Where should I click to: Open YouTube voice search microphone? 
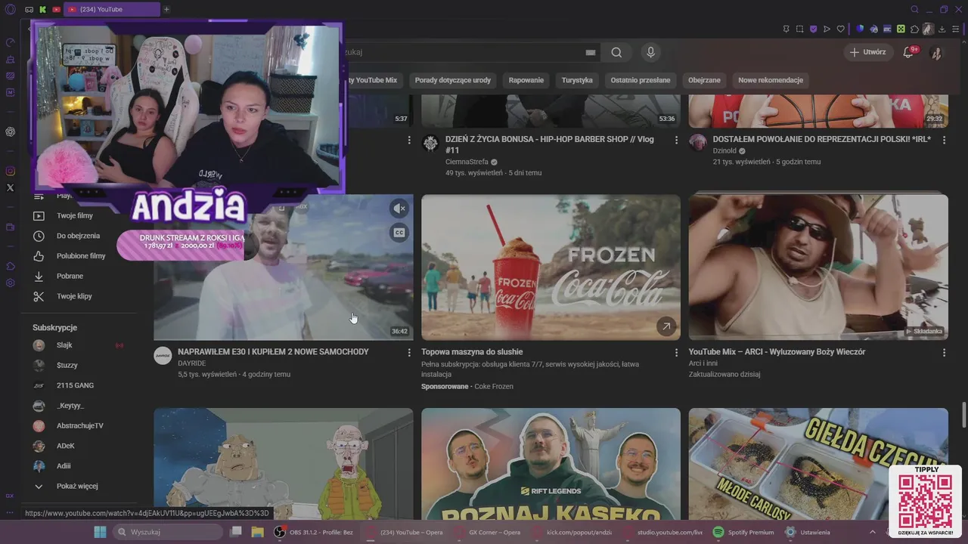[650, 52]
